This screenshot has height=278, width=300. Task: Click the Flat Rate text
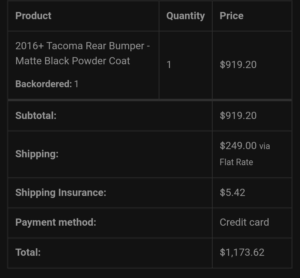[236, 162]
